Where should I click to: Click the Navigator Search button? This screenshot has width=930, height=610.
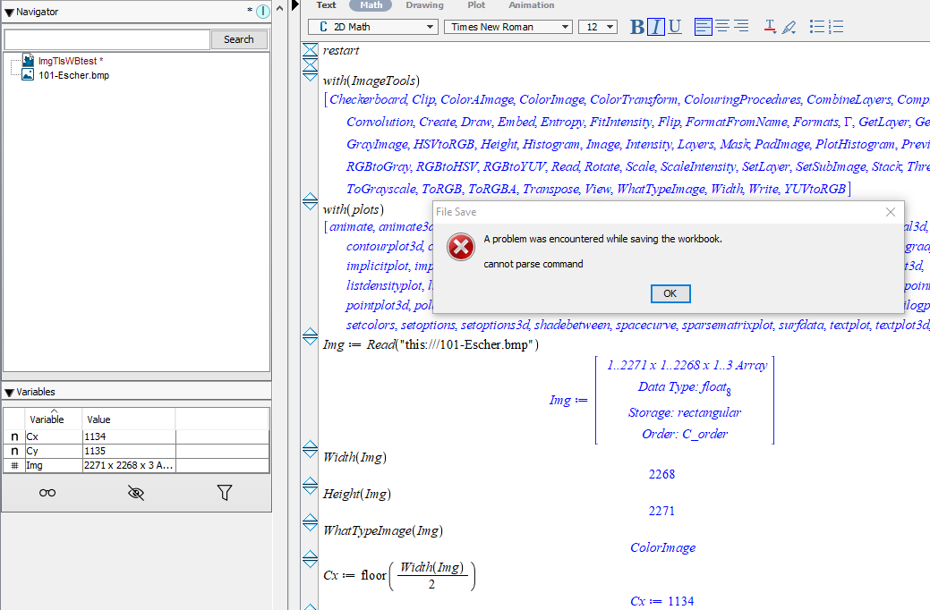click(238, 39)
